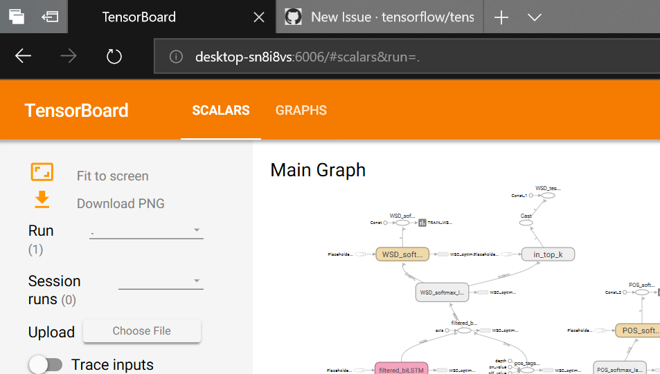Click the Choose File upload button
Screen dimensions: 660x374
click(x=142, y=330)
